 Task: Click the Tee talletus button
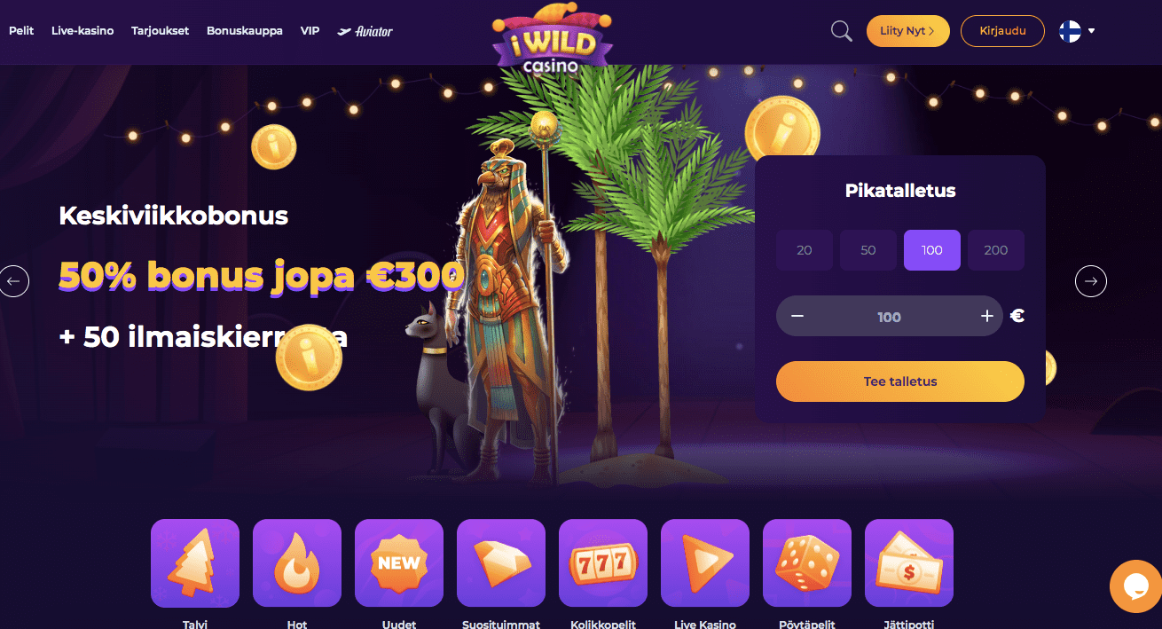[x=900, y=381]
